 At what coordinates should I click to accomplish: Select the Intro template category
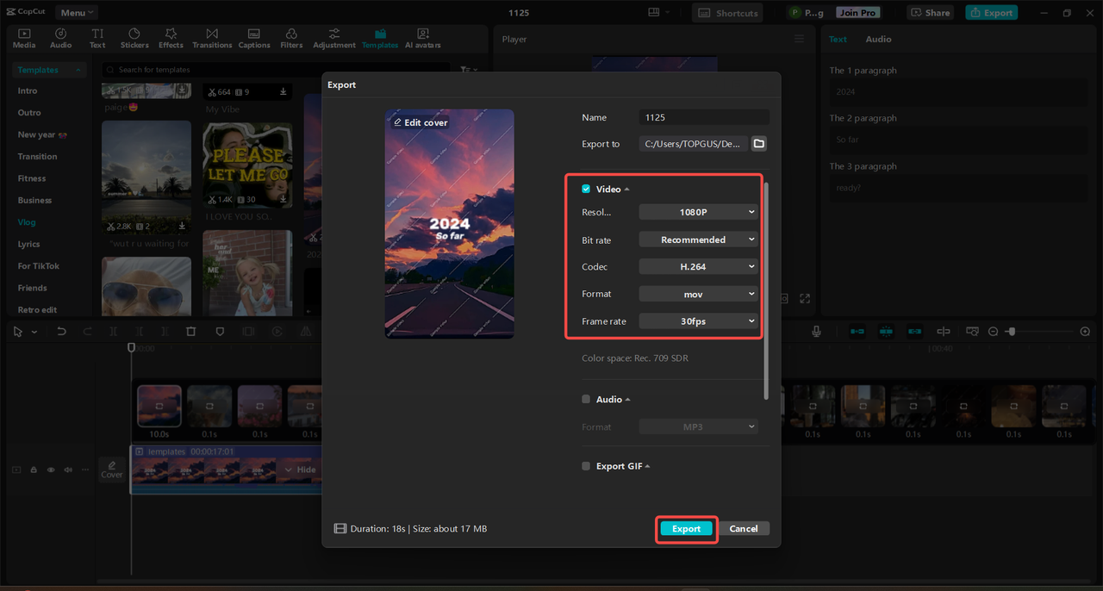point(28,90)
